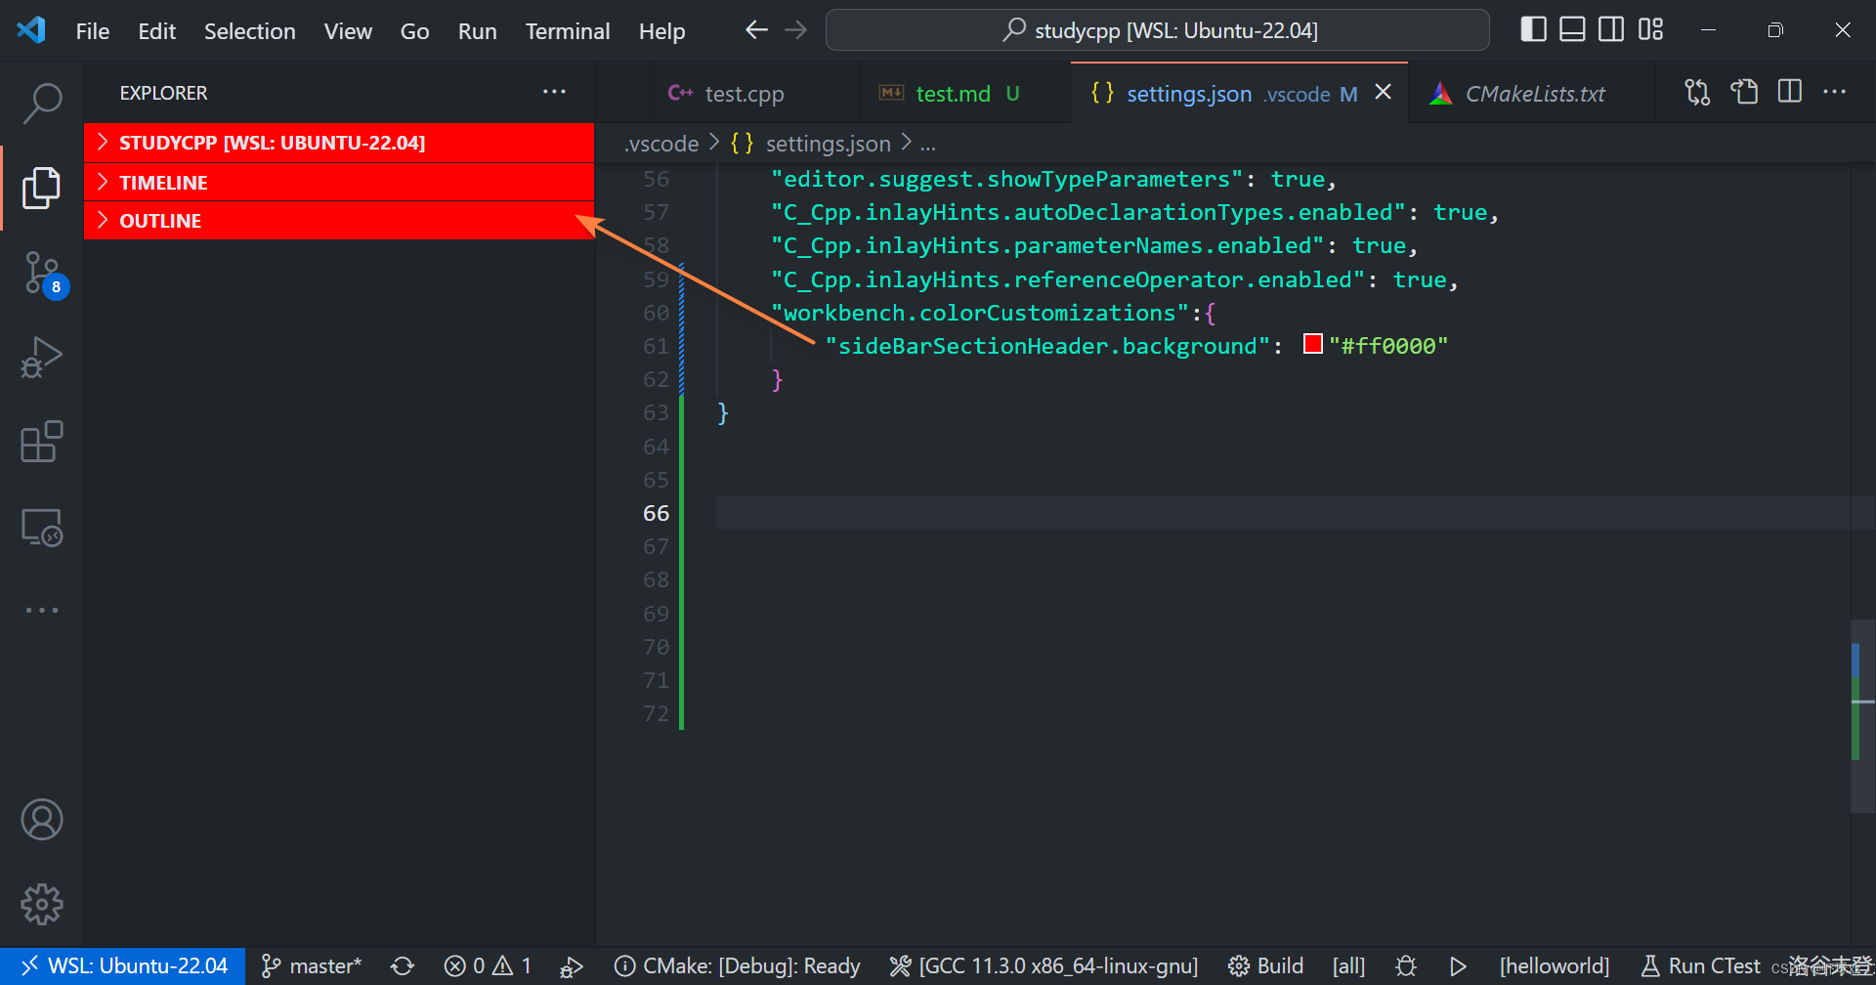Toggle the secondary side bar layout icon

[x=1611, y=30]
